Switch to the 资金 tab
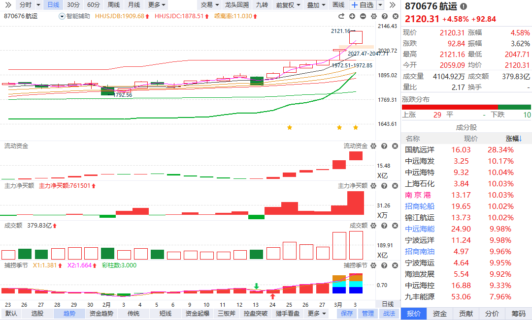532x320 pixels. pyautogui.click(x=440, y=314)
